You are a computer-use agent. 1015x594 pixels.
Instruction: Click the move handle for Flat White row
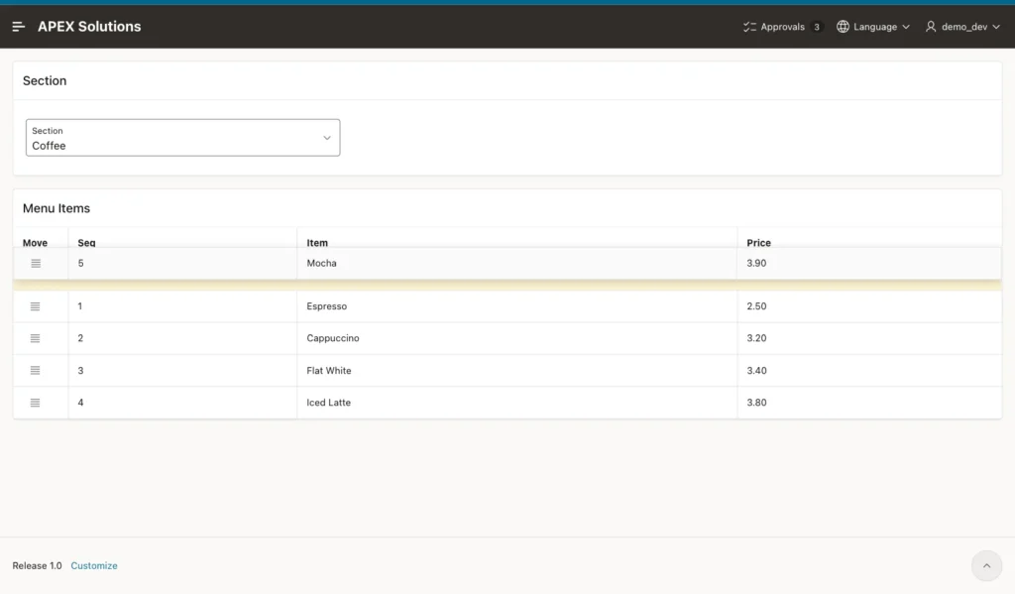(35, 371)
